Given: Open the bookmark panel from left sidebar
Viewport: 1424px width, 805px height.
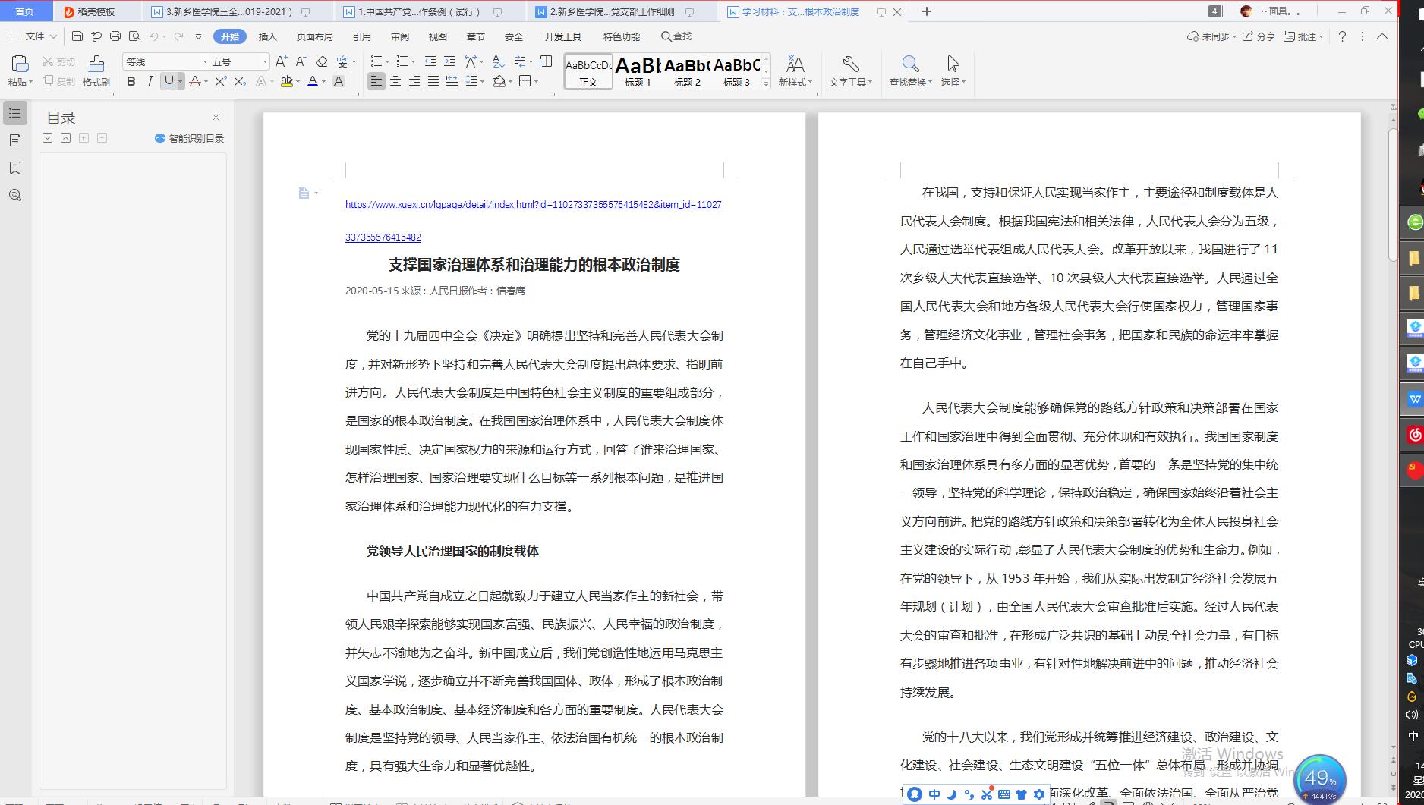Looking at the screenshot, I should click(x=15, y=168).
